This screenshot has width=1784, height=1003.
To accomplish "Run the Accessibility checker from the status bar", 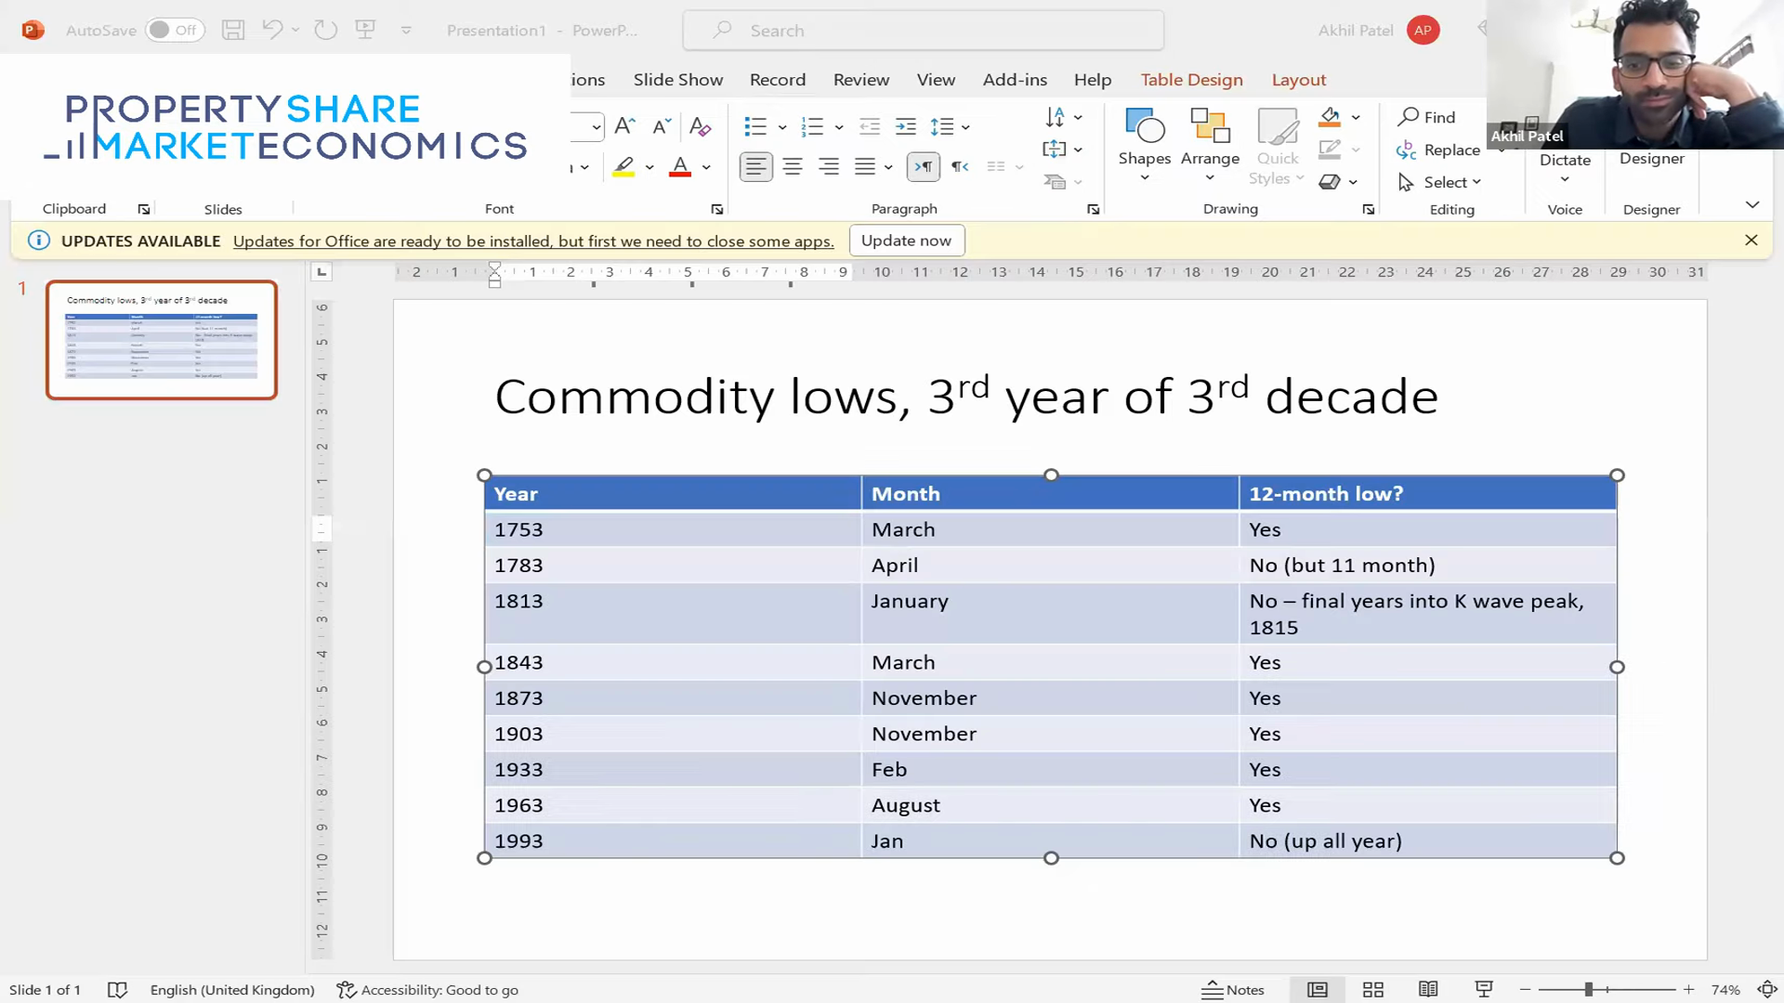I will point(427,989).
